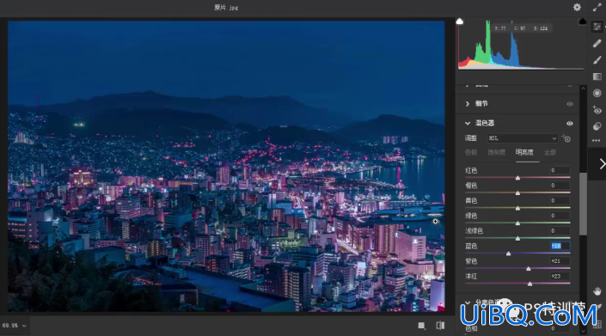Click the 紫色 luminance slider handle
Image resolution: width=606 pixels, height=336 pixels.
pos(529,269)
